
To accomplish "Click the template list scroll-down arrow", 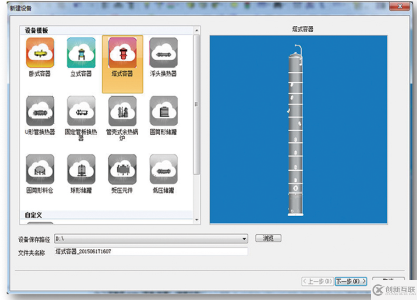I will [197, 220].
